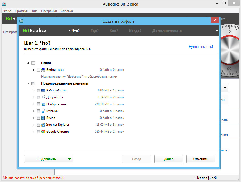Click the Documents page icon
This screenshot has width=241, height=182.
[x=43, y=97]
